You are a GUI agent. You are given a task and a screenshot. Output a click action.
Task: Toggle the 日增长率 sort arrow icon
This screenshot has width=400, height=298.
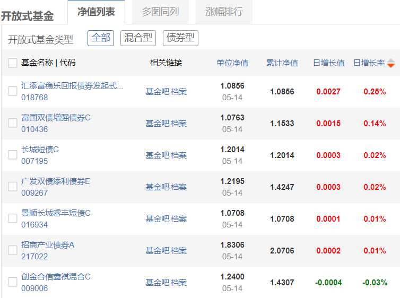point(390,63)
